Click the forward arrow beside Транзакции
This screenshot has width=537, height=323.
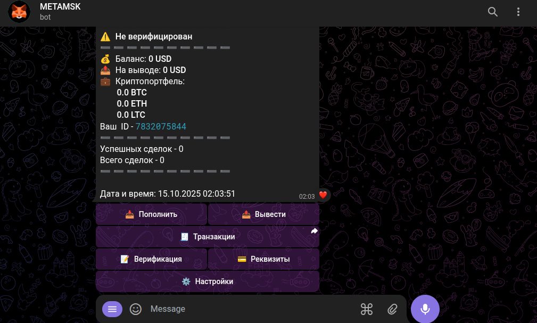click(314, 231)
